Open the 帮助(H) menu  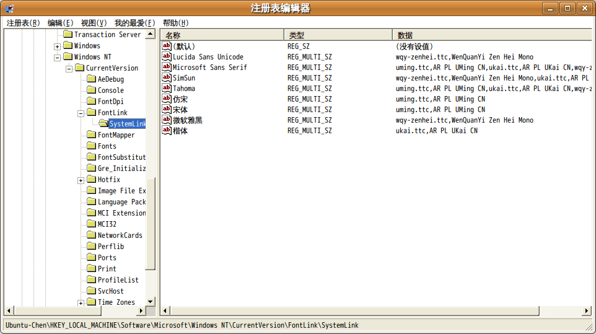click(x=175, y=23)
